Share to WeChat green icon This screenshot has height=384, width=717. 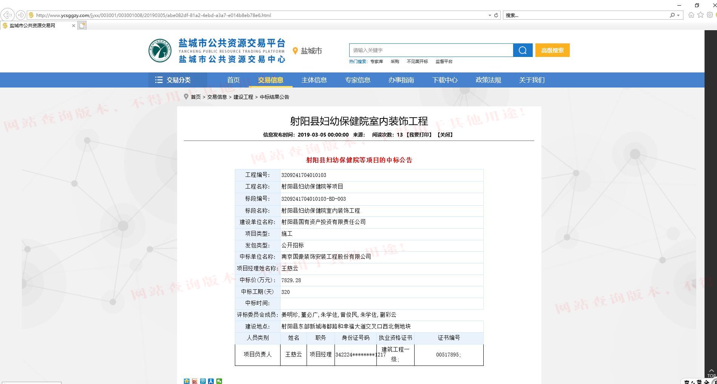point(219,381)
